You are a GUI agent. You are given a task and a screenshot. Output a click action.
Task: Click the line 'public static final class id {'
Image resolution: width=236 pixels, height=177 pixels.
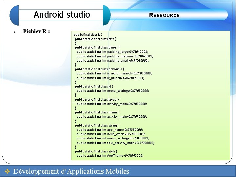(94, 87)
